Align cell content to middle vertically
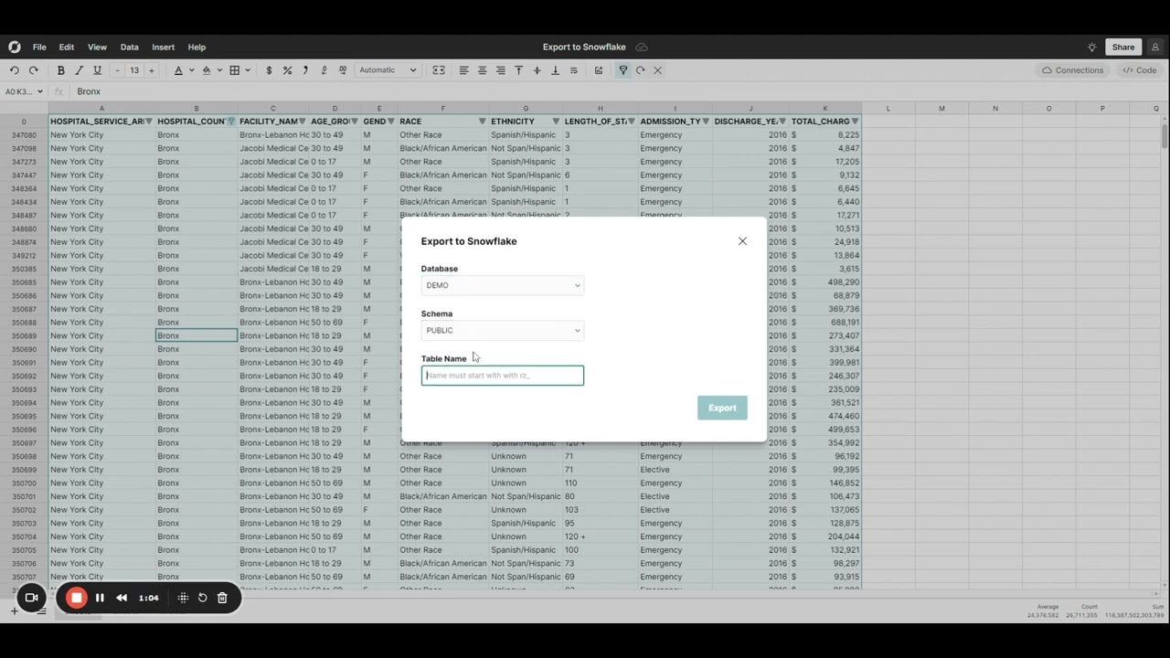1170x658 pixels. point(537,70)
